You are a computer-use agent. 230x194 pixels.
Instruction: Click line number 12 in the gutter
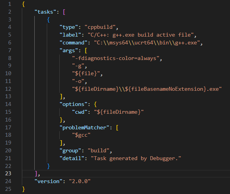click(x=8, y=89)
